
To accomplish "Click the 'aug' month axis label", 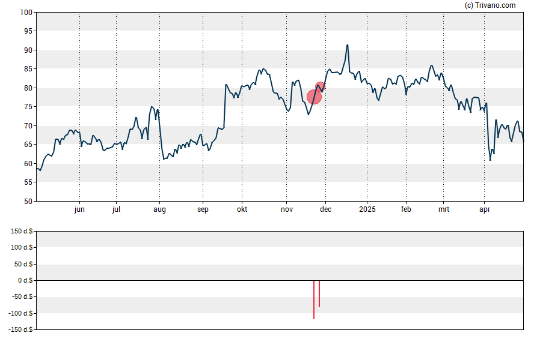I will click(x=159, y=209).
